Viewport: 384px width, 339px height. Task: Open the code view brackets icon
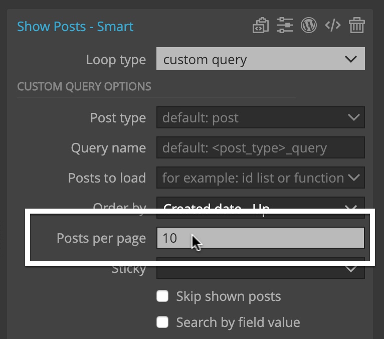coord(332,25)
